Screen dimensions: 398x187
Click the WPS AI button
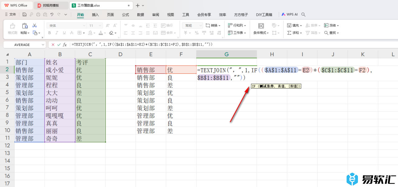coord(290,14)
